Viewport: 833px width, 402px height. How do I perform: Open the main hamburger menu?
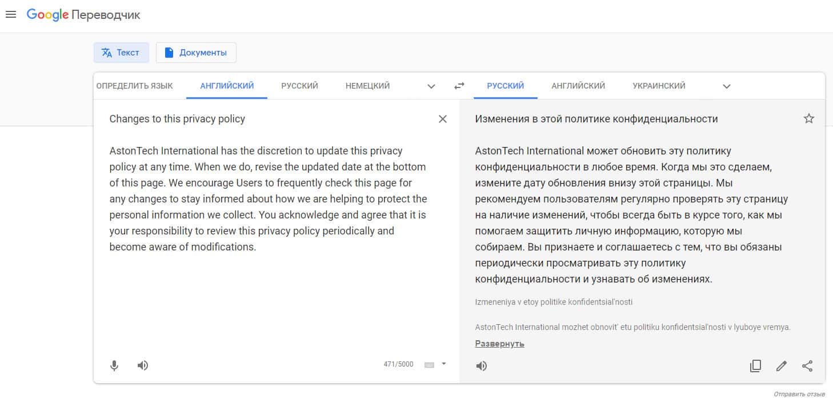point(10,15)
